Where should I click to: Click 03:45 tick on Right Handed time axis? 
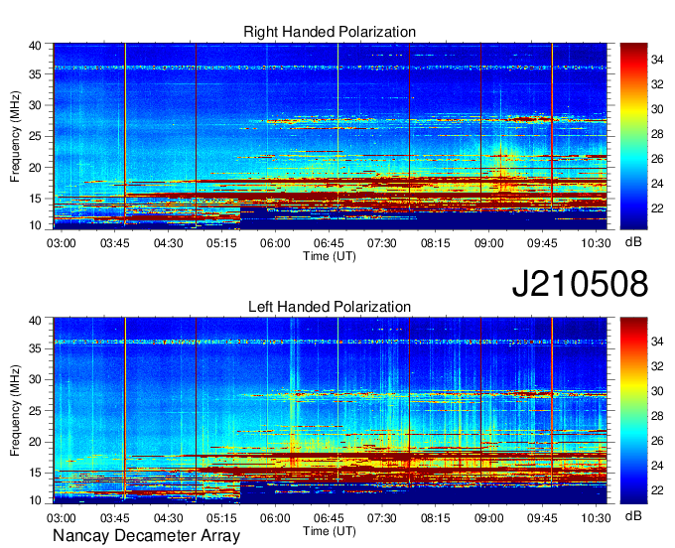114,243
